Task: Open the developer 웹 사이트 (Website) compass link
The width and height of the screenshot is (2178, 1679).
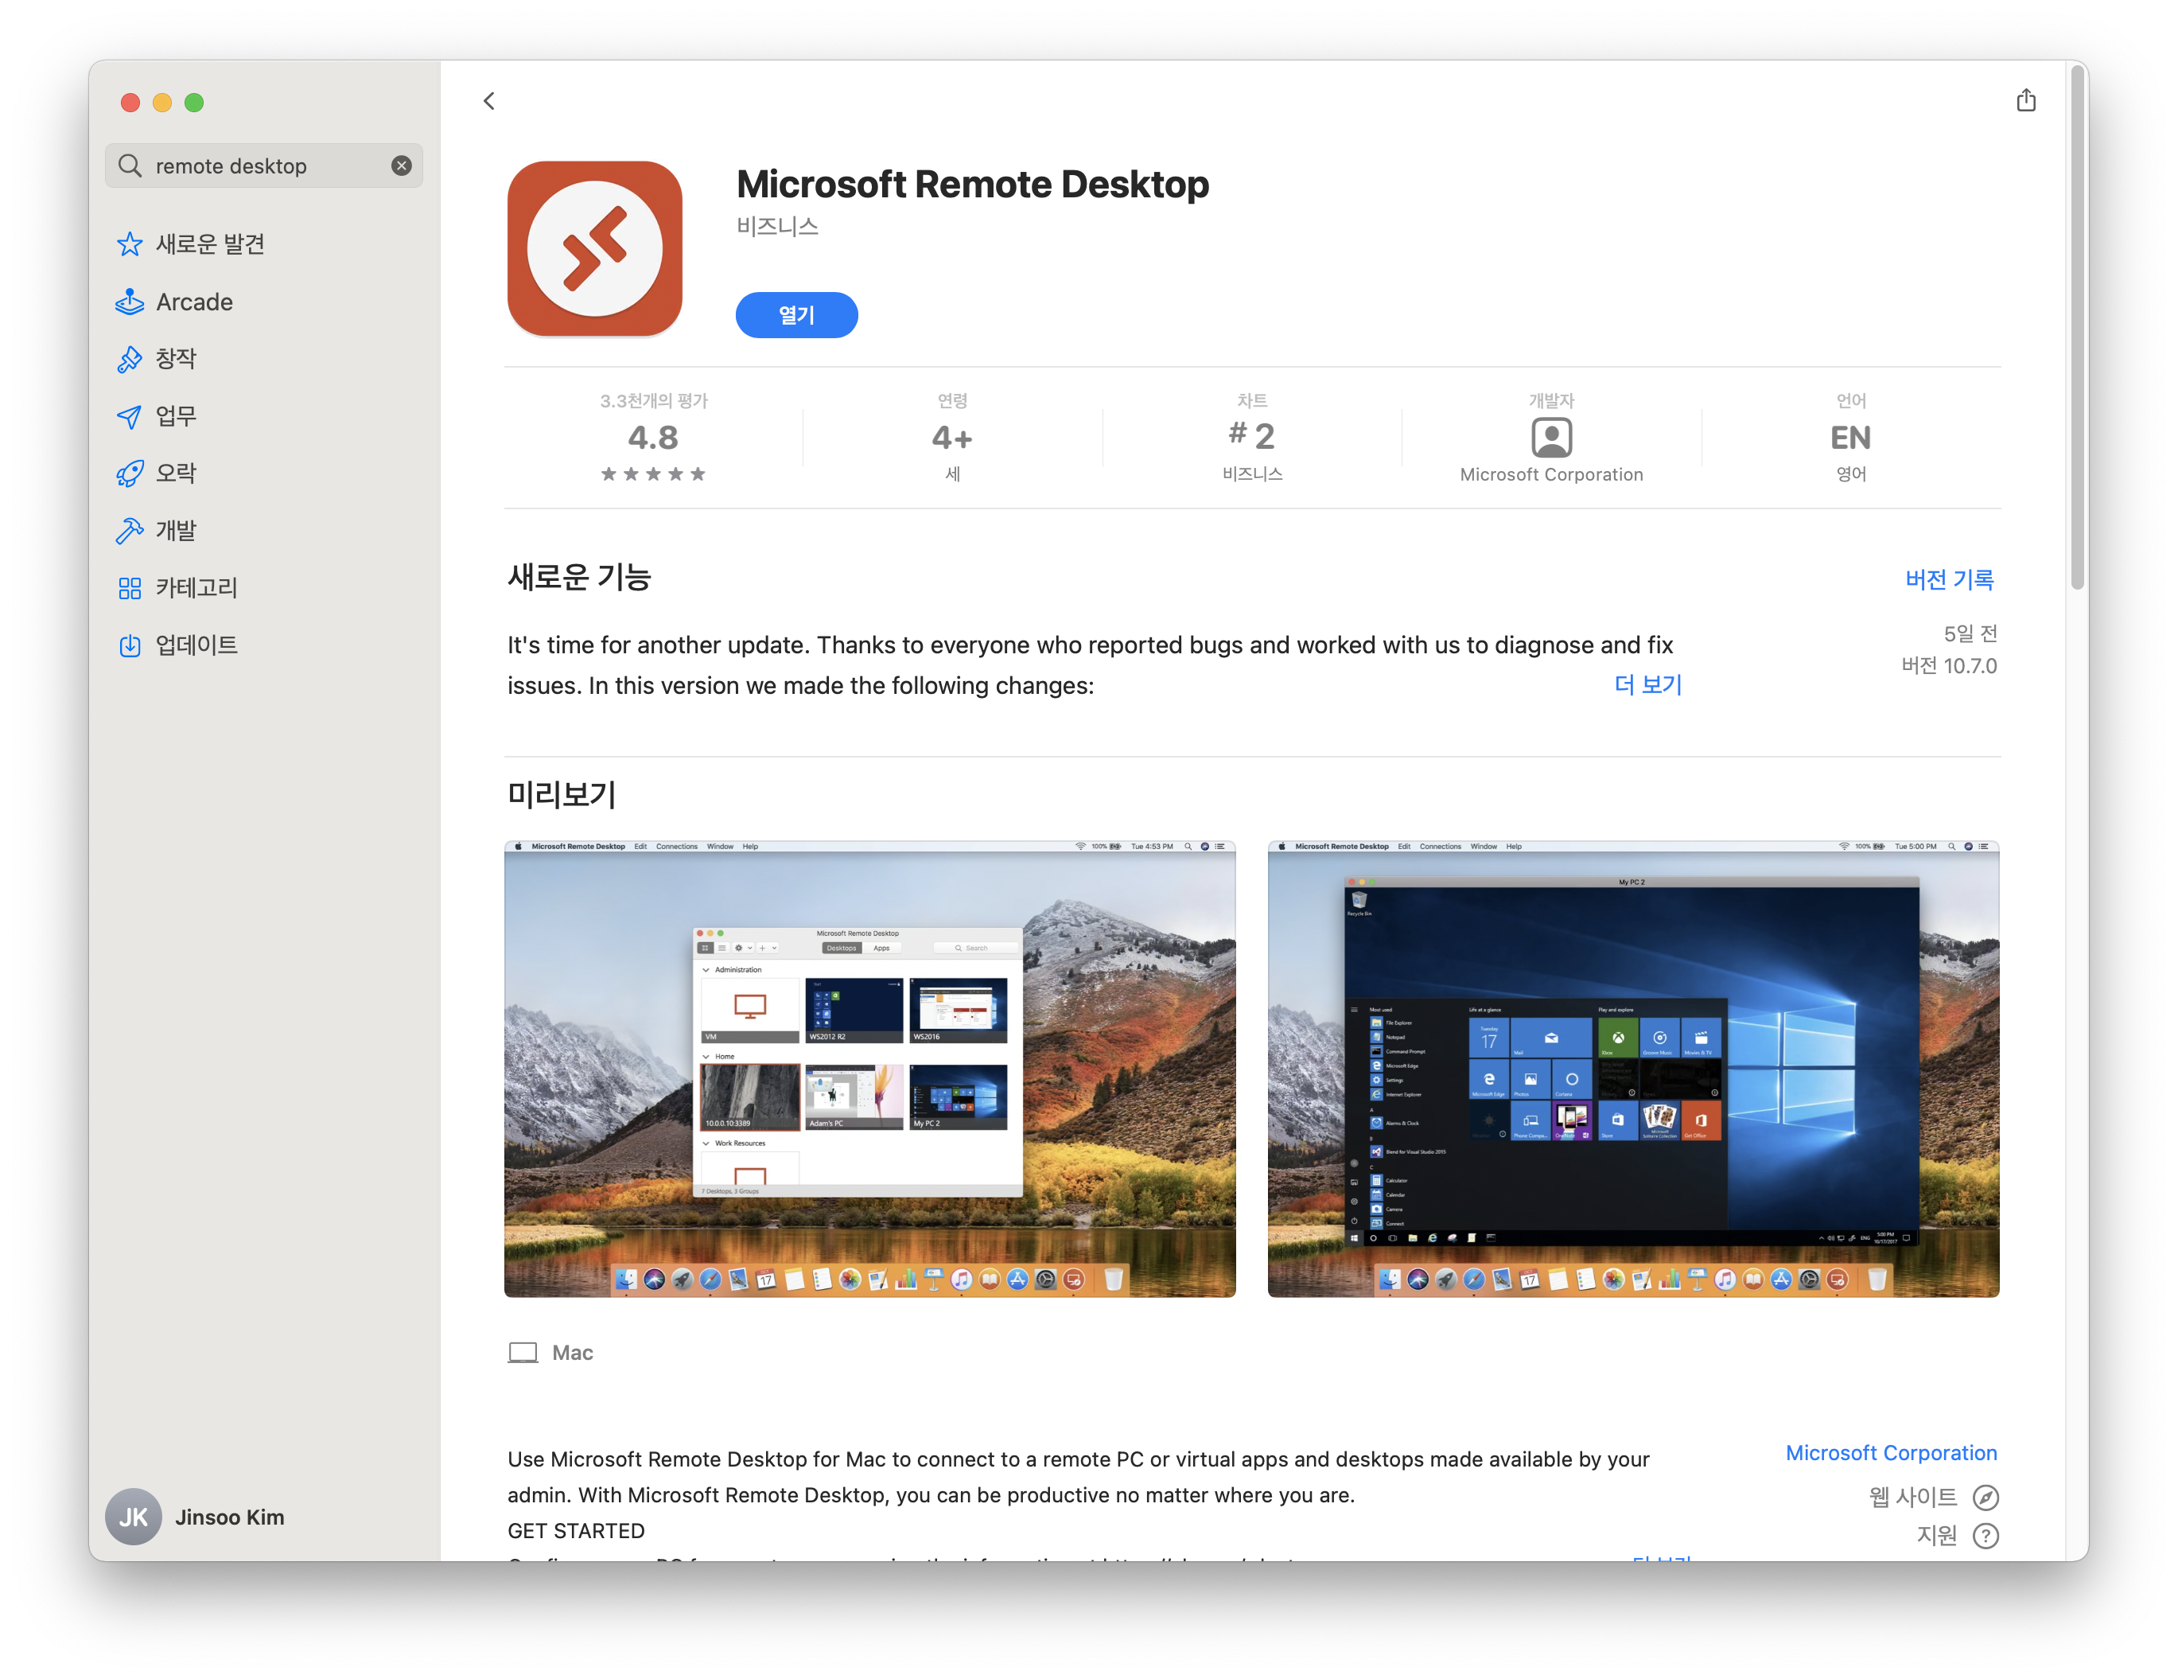Action: pos(1985,1498)
